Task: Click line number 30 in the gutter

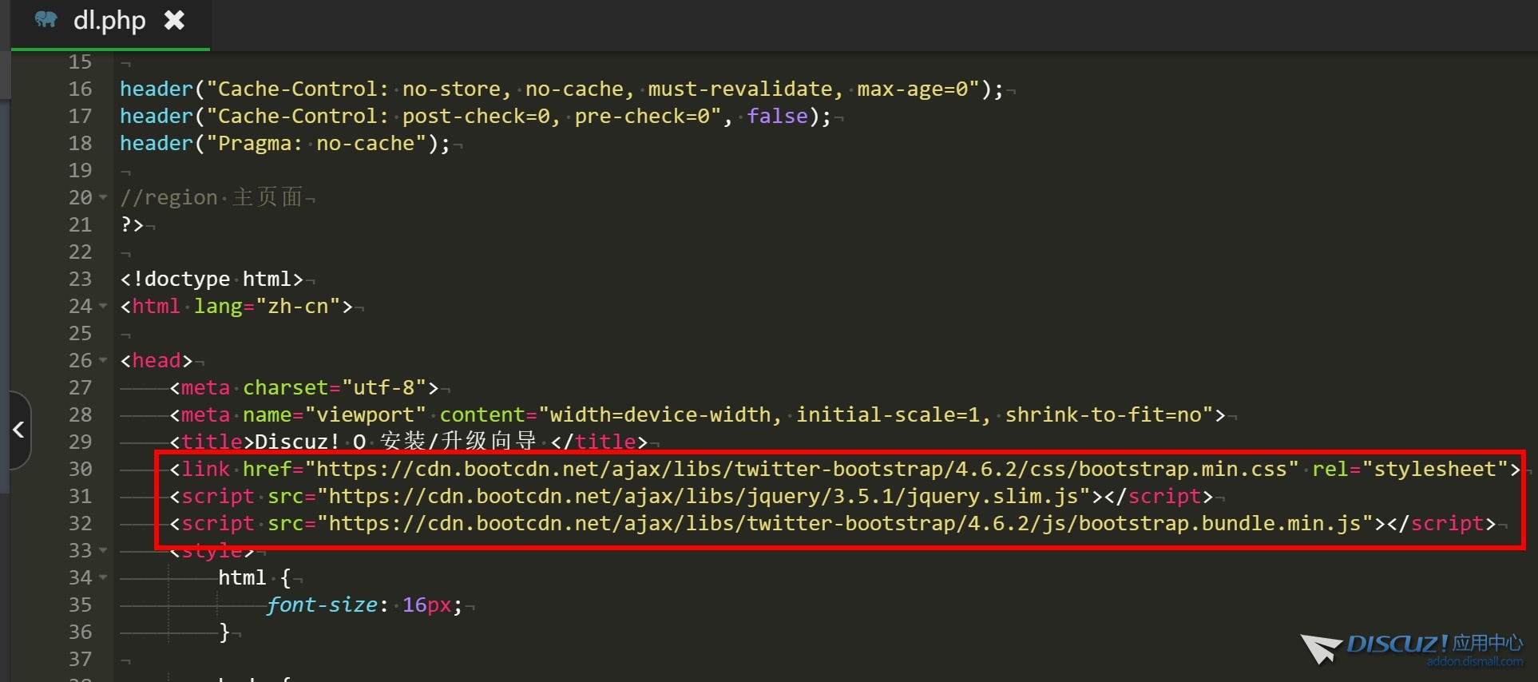Action: pos(80,469)
